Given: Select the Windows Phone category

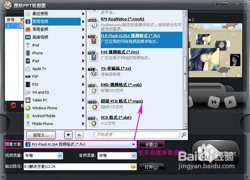Looking at the screenshot, I should 55,108.
